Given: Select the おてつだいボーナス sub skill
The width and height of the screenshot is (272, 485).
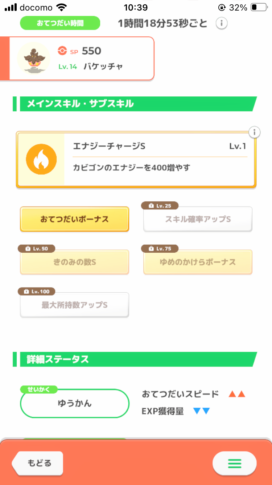Looking at the screenshot, I should (x=74, y=219).
